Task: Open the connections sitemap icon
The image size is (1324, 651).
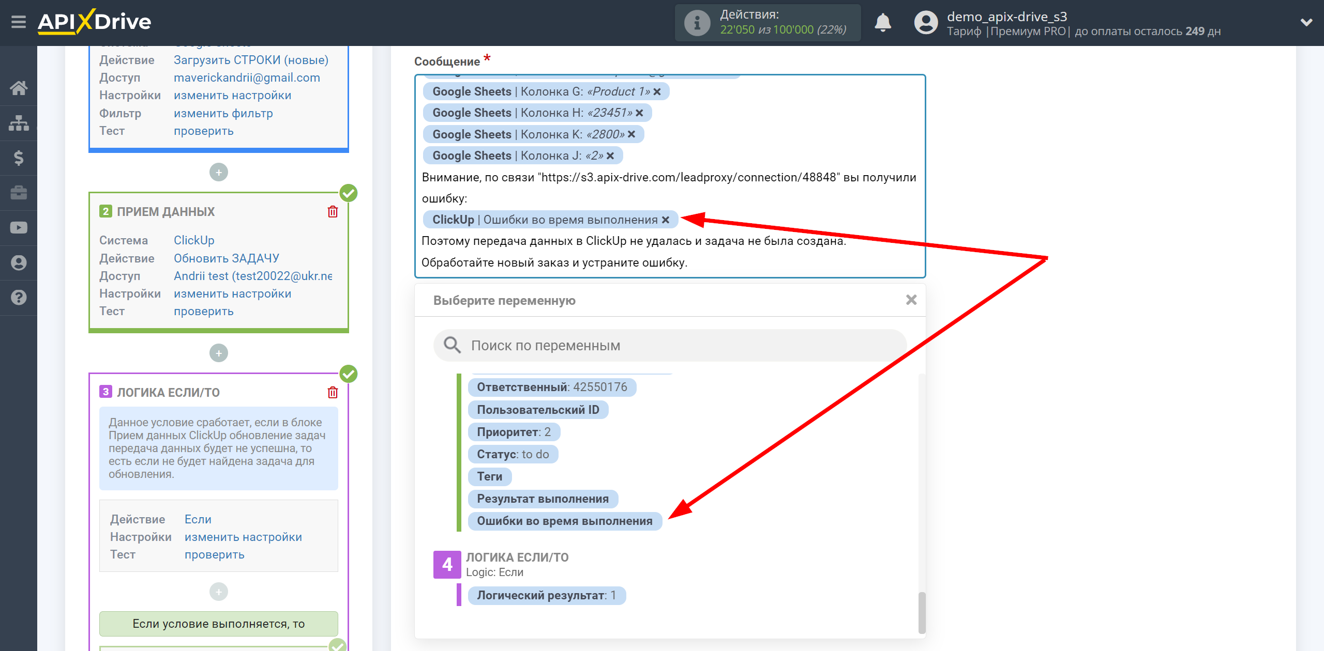Action: 19,123
